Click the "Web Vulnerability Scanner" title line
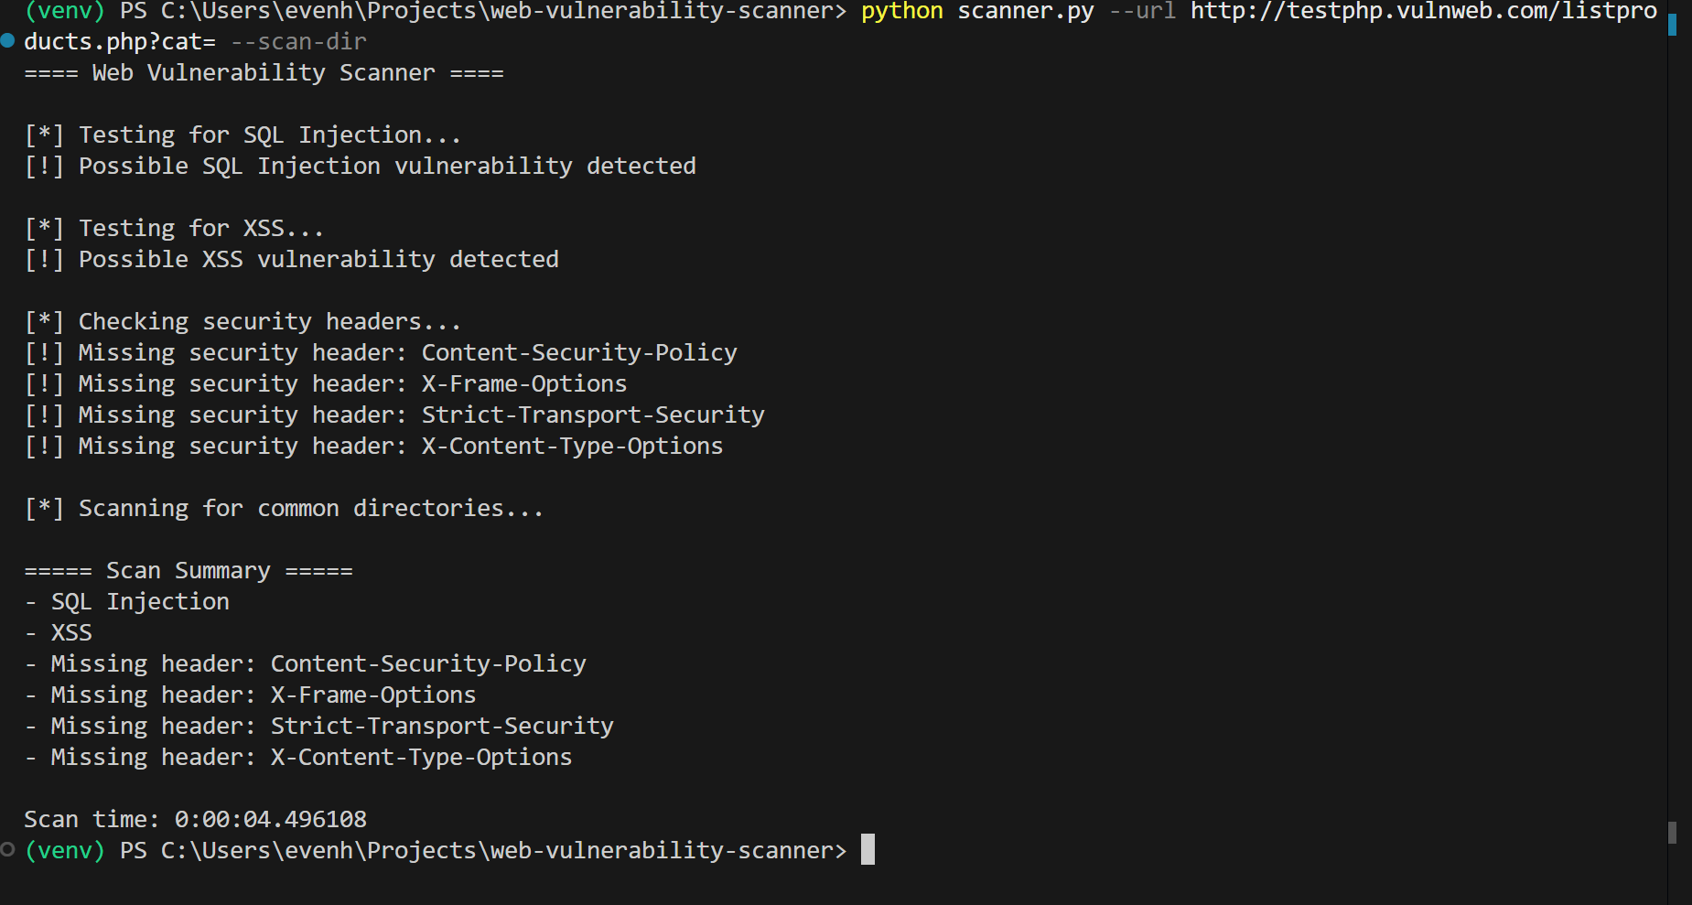Screen dimensions: 1692x905 pyautogui.click(x=264, y=73)
